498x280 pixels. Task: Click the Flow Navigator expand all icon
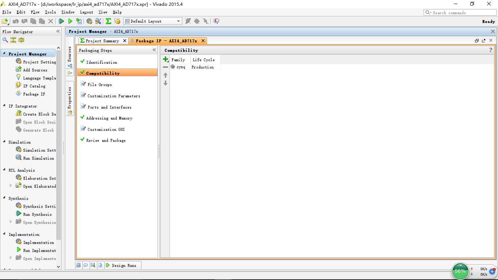pyautogui.click(x=22, y=40)
